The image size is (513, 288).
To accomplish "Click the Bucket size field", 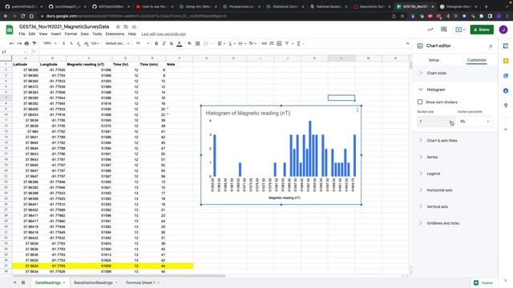I will tap(436, 122).
